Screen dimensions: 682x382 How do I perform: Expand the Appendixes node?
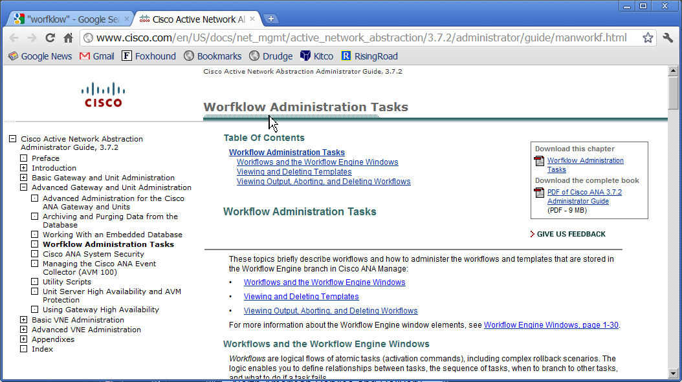23,339
